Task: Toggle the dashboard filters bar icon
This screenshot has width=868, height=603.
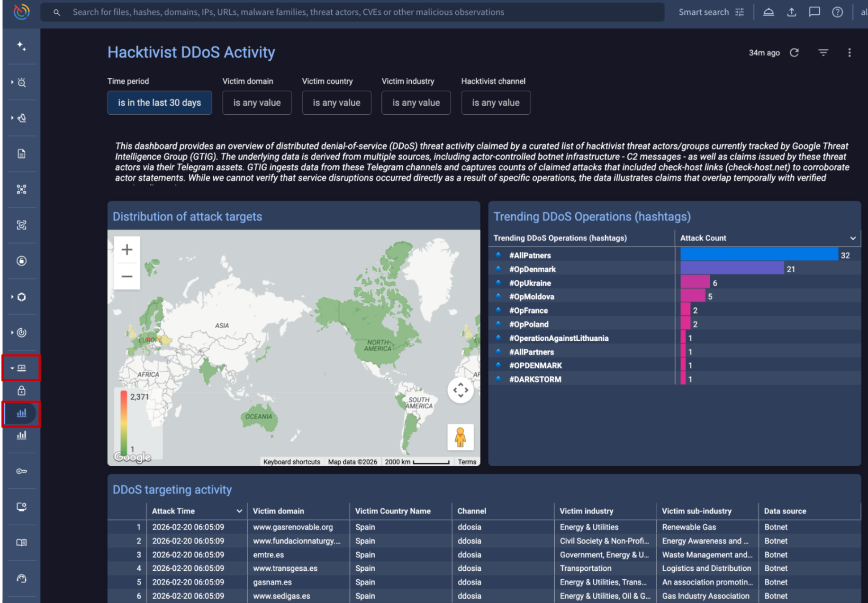Action: coord(823,53)
